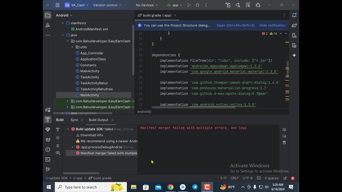342x192 pixels.
Task: Open the Git branch tool window icon
Action: [48, 169]
